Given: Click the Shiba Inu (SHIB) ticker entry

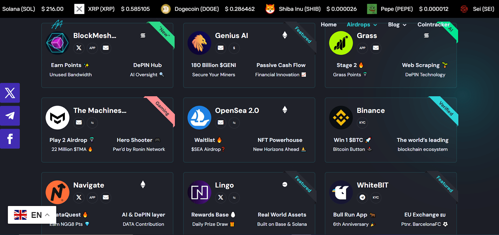Looking at the screenshot, I should tap(311, 9).
